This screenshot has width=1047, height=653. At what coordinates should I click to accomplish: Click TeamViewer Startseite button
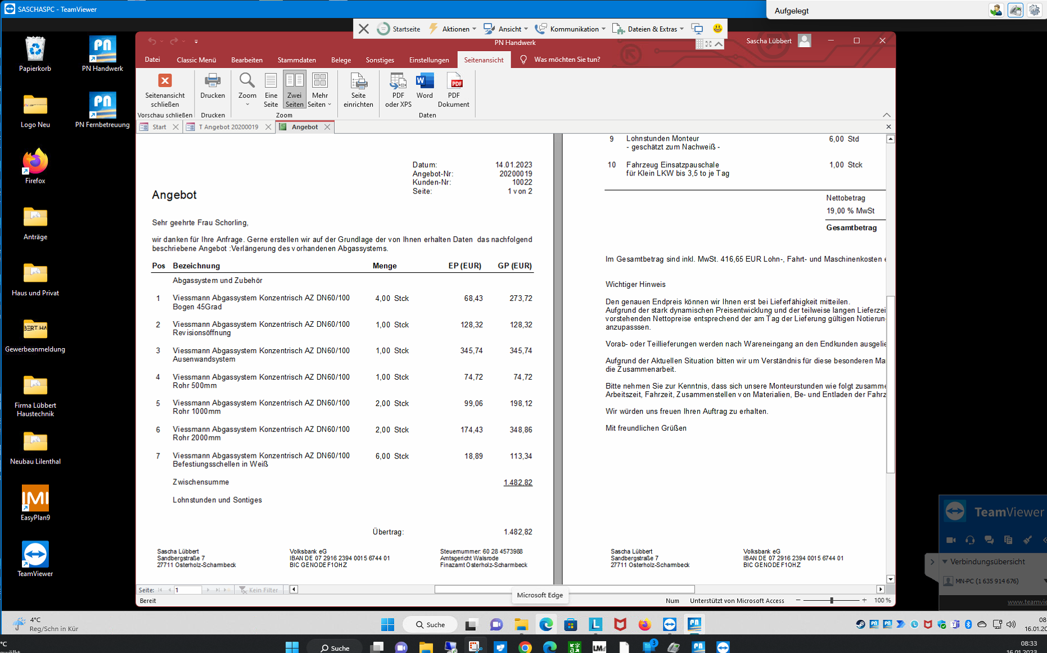pyautogui.click(x=399, y=29)
